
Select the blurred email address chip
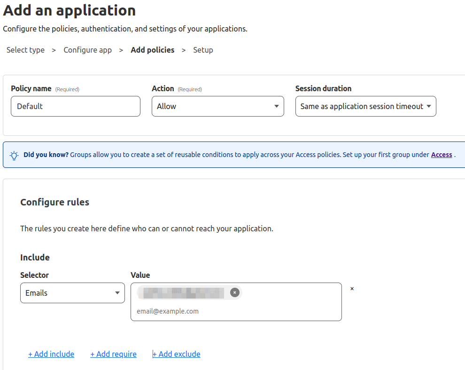183,293
